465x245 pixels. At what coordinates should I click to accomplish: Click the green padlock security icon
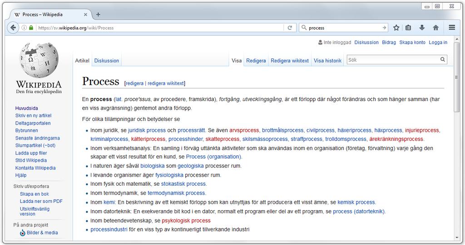tap(31, 28)
